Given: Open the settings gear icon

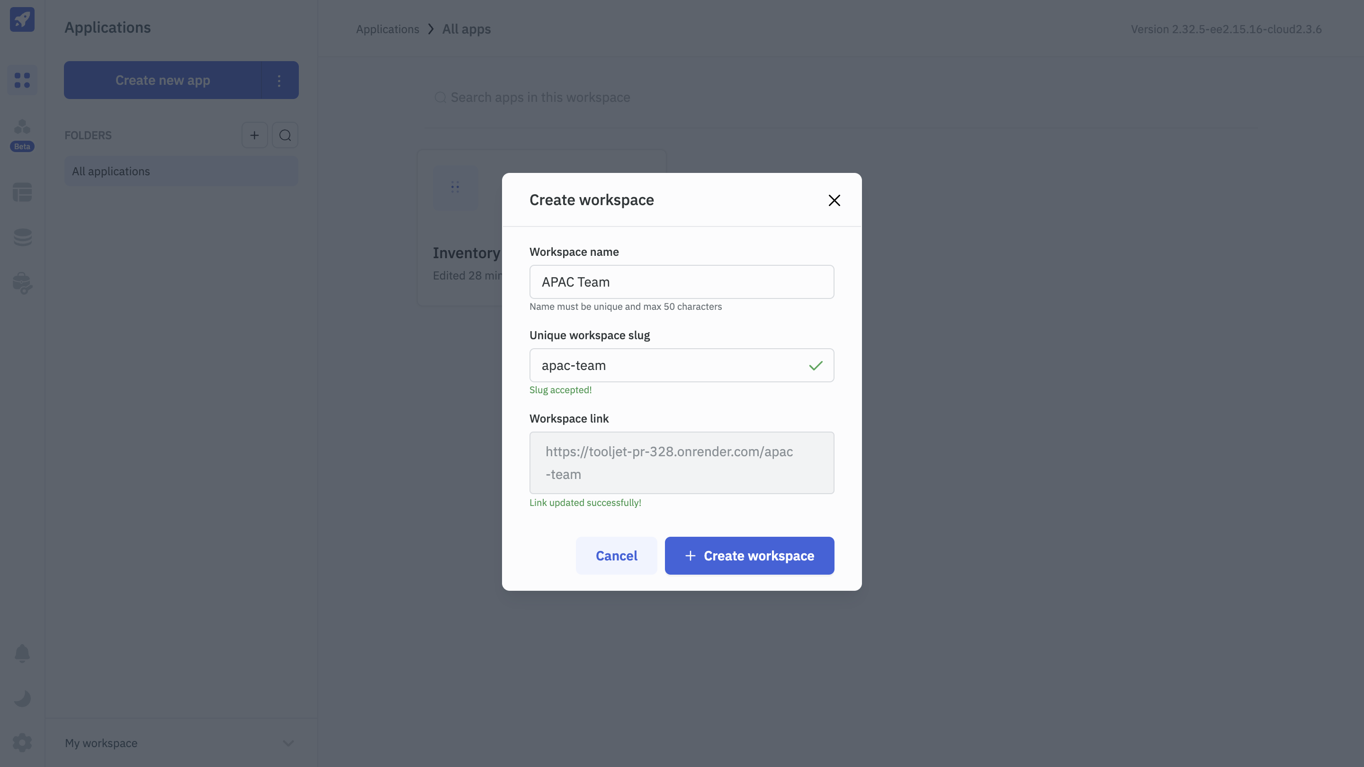Looking at the screenshot, I should 22,743.
